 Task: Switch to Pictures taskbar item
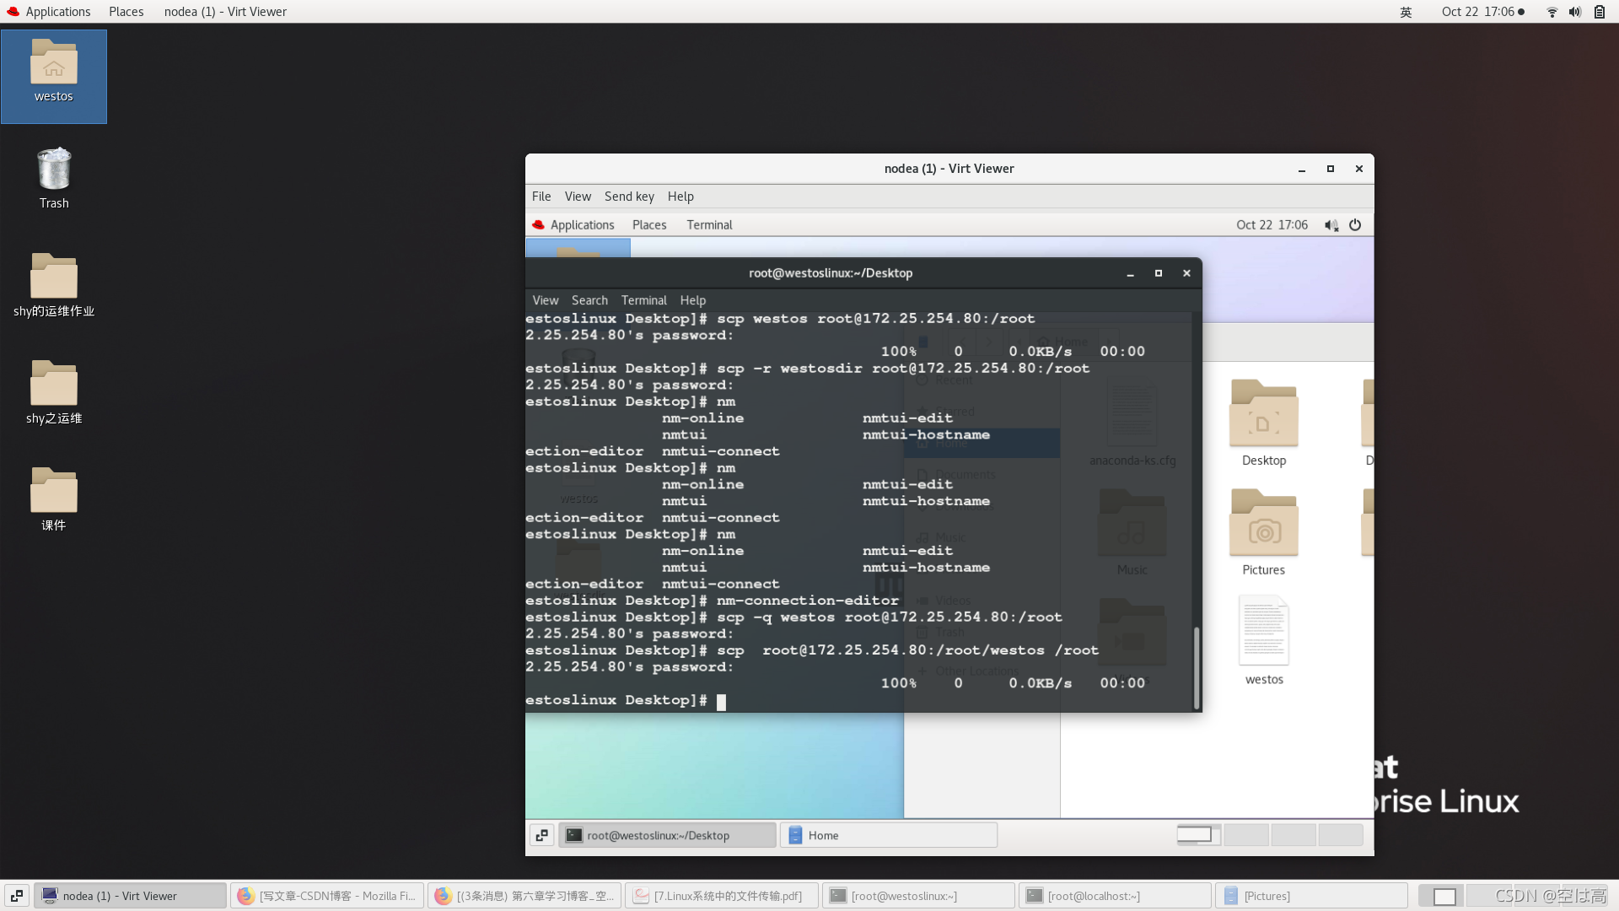click(1312, 896)
